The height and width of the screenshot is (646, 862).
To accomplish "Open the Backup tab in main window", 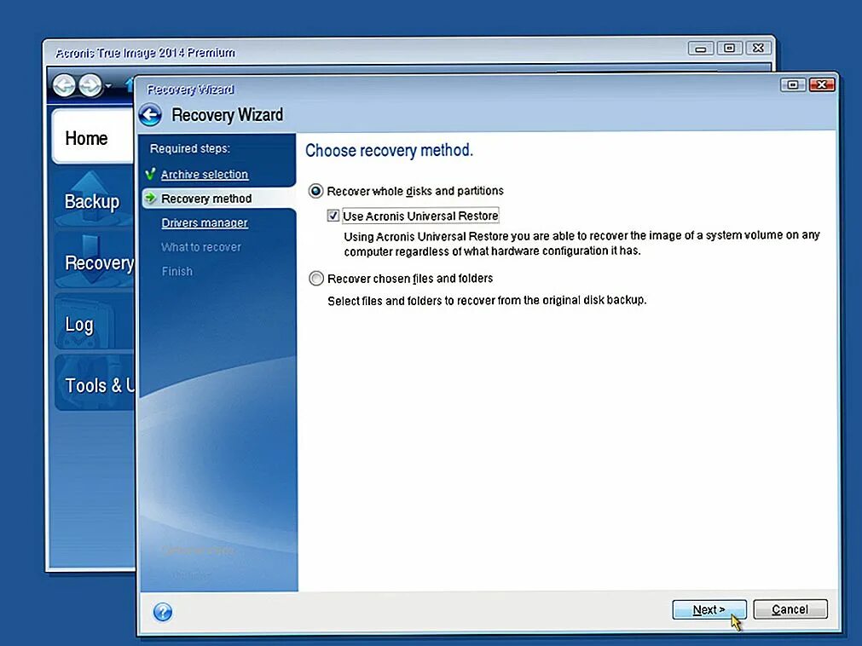I will 94,200.
